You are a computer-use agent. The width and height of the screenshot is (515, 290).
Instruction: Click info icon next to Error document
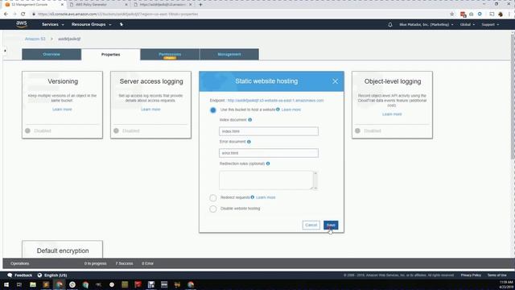tap(249, 142)
